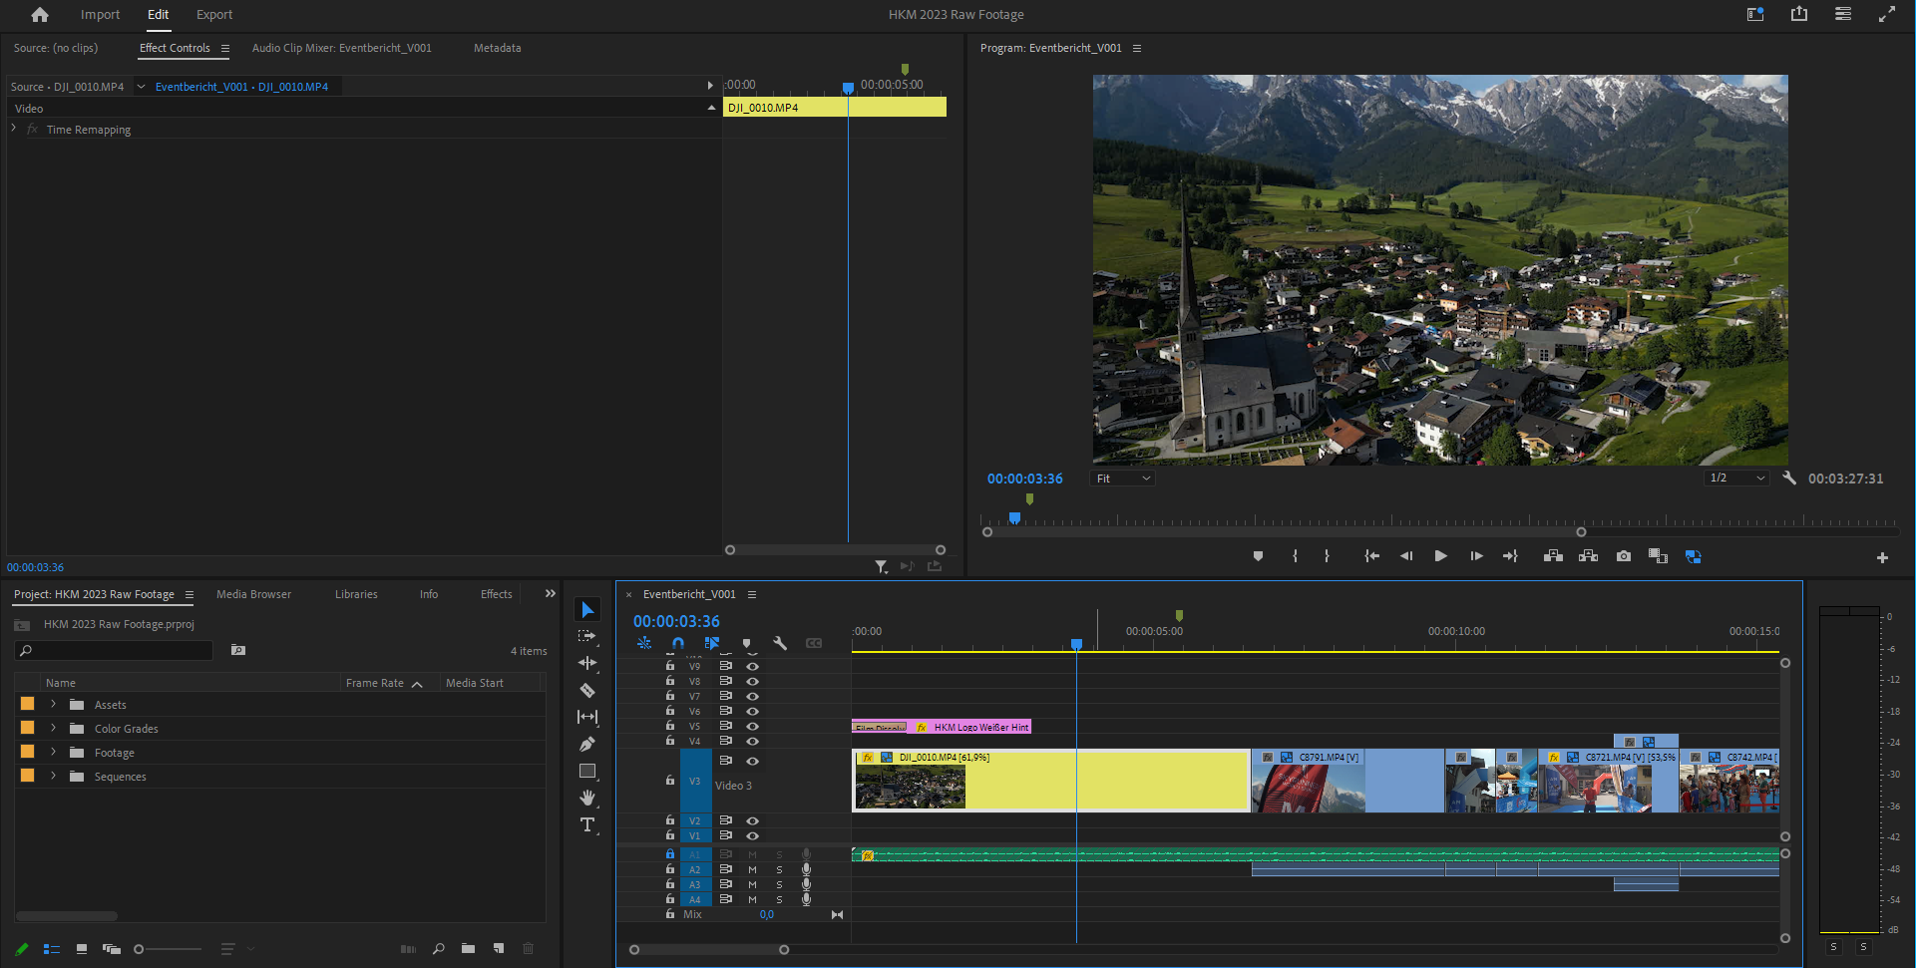This screenshot has height=968, width=1916.
Task: Select the Hand tool
Action: 587,798
